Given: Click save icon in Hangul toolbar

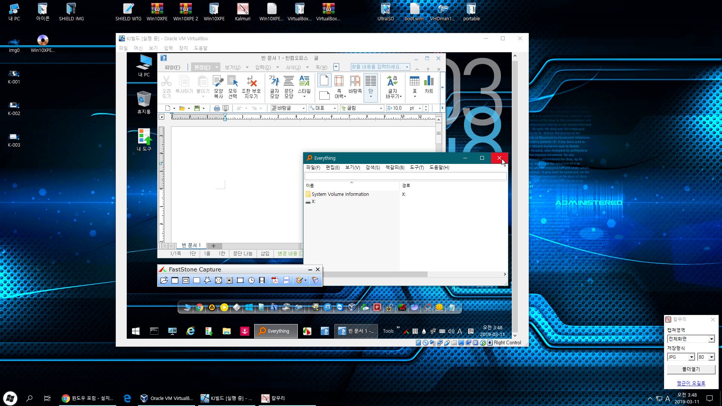Looking at the screenshot, I should [197, 108].
